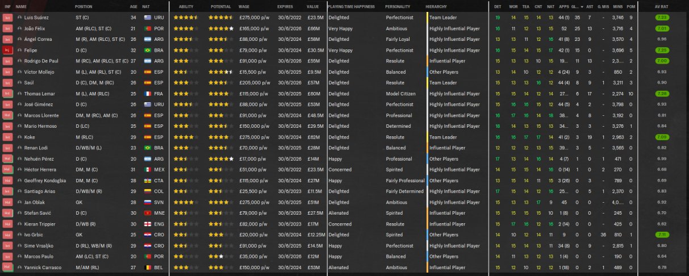Click potential stars for Marcos Paulo
Viewport: 689px width, 276px height.
click(x=221, y=256)
